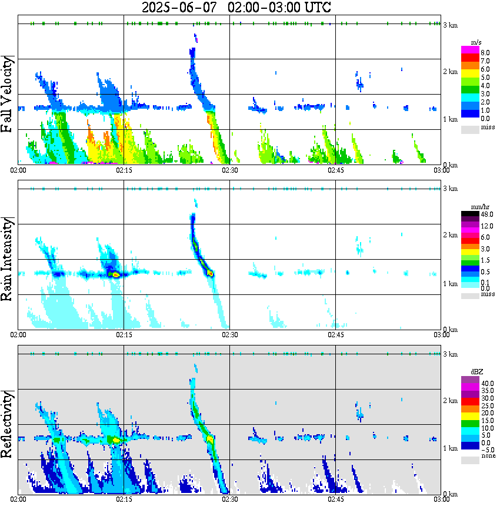
Task: Select the magenta 8.0 m/s legend swatch
Action: pyautogui.click(x=470, y=50)
